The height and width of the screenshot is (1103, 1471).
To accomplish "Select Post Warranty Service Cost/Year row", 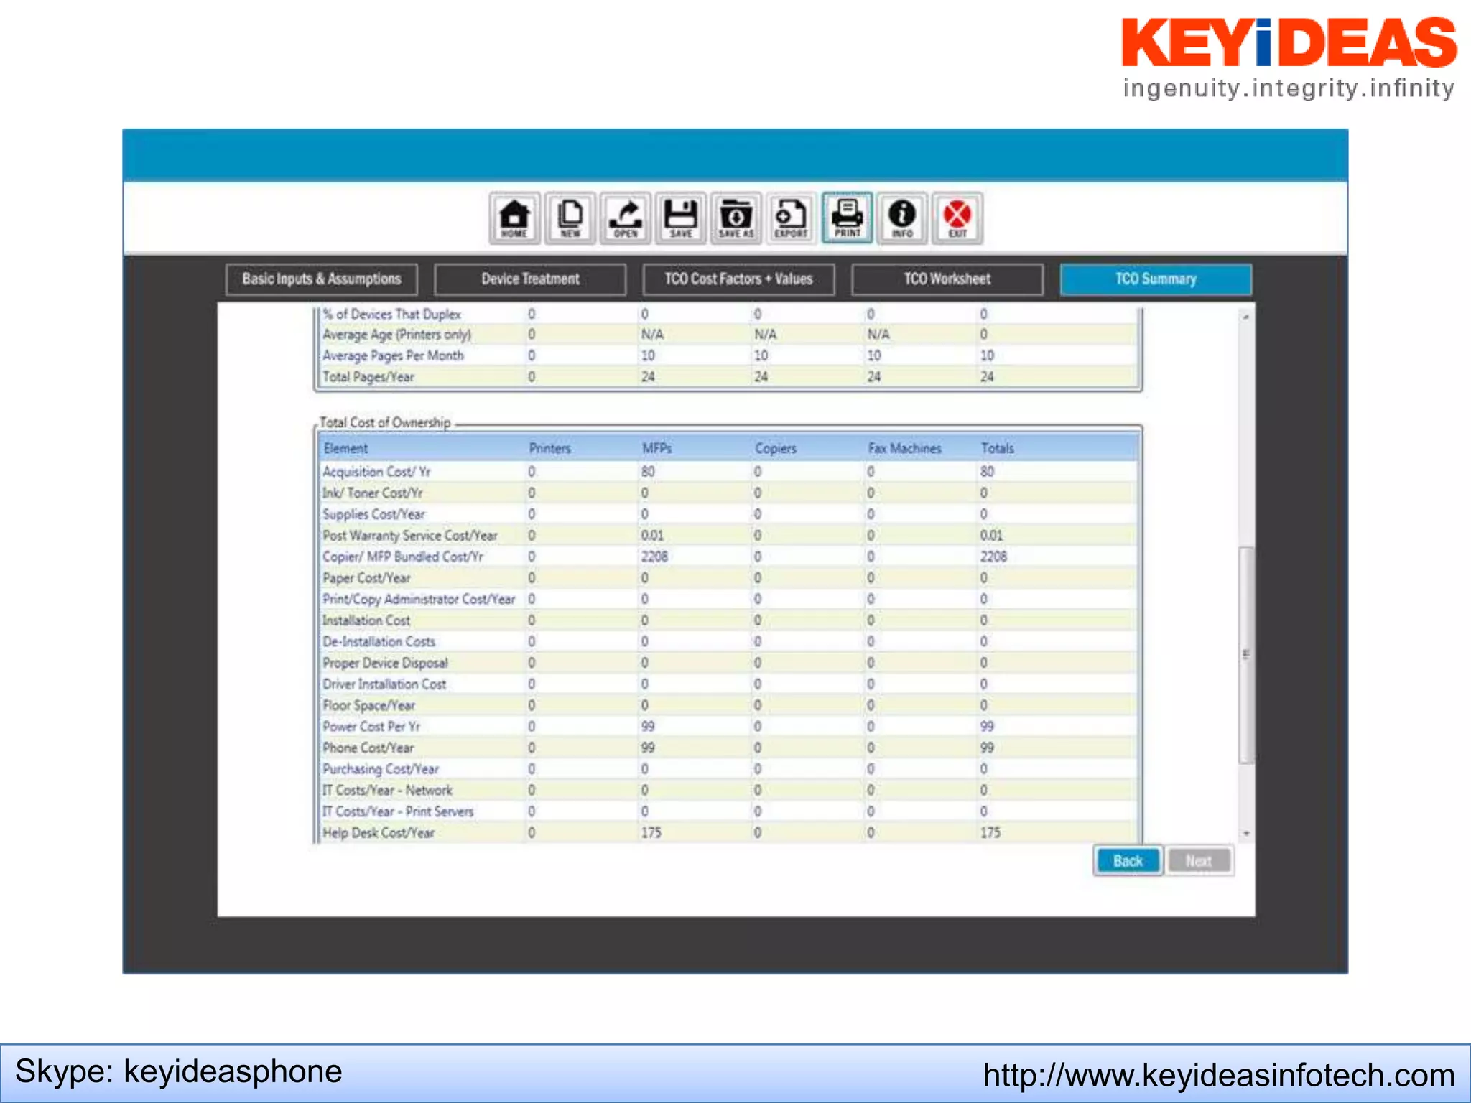I will point(728,536).
